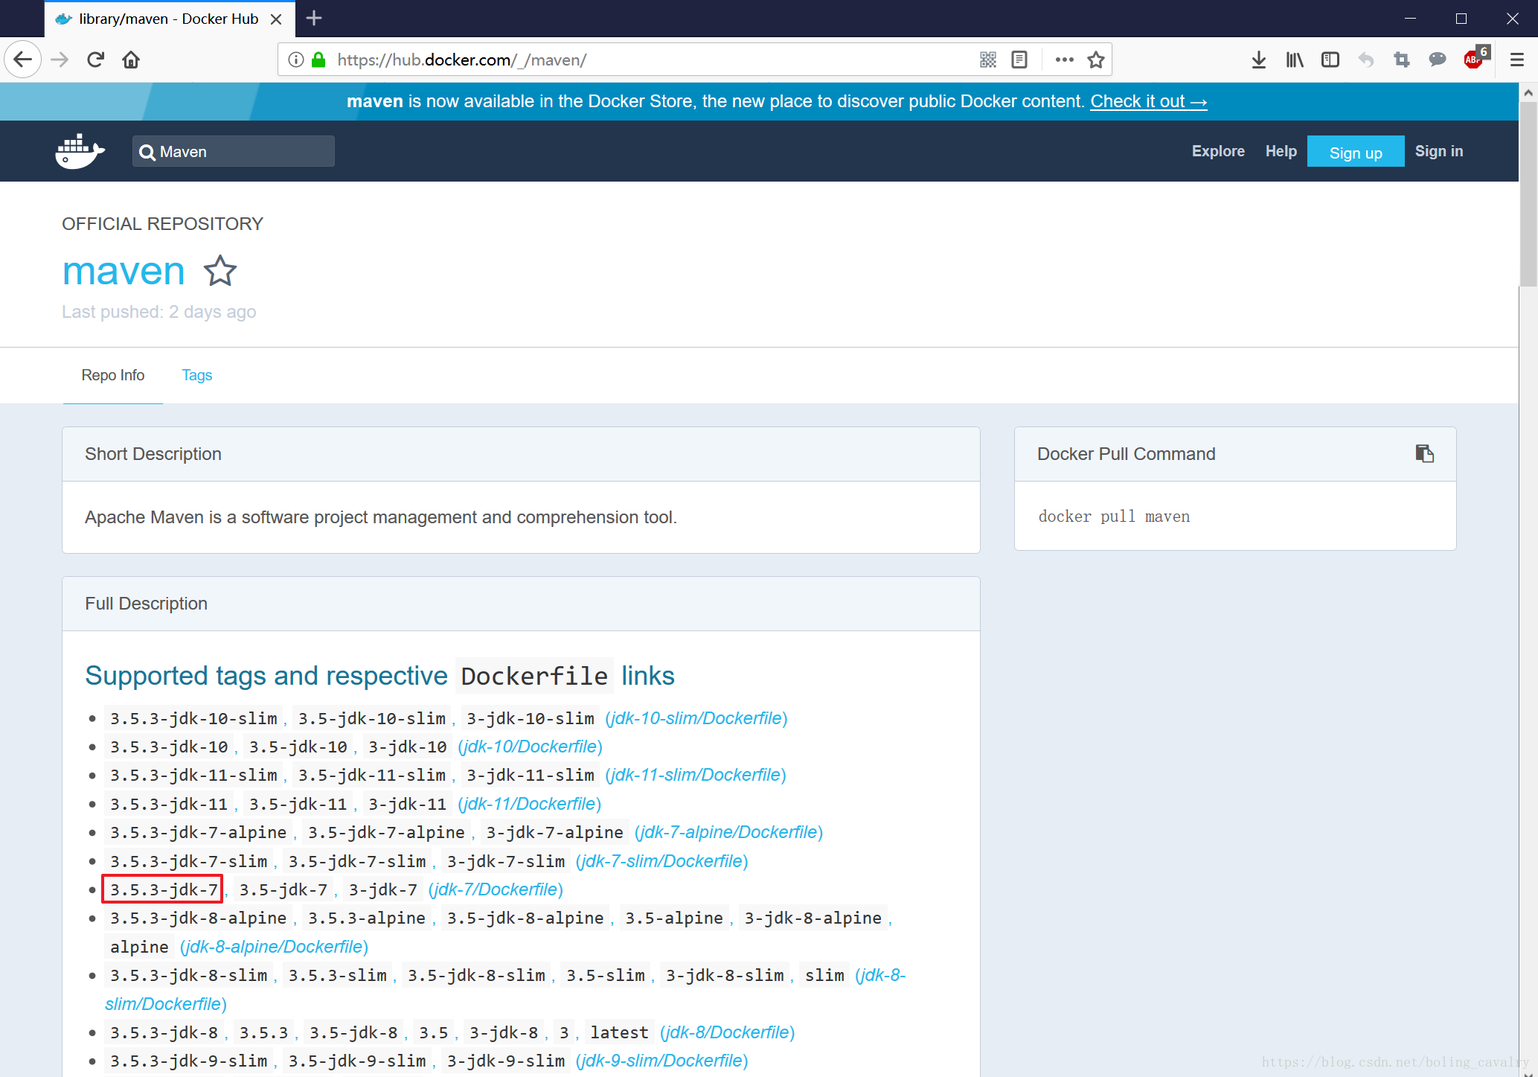Viewport: 1538px width, 1077px height.
Task: Click the 3.5.3-jdk-10-slim tag text
Action: coord(193,718)
